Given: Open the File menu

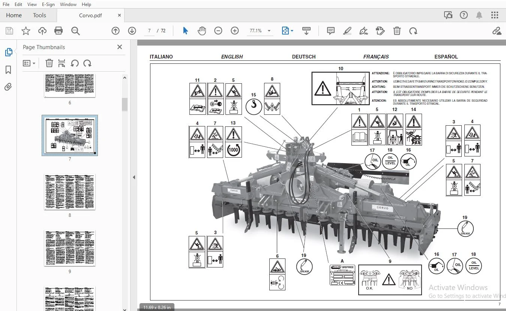Looking at the screenshot, I should pos(6,5).
